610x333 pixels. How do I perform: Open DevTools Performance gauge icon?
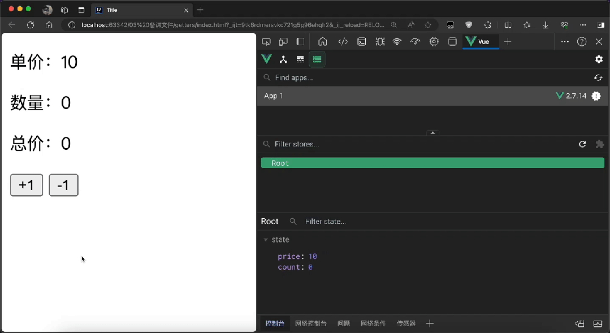pos(415,42)
